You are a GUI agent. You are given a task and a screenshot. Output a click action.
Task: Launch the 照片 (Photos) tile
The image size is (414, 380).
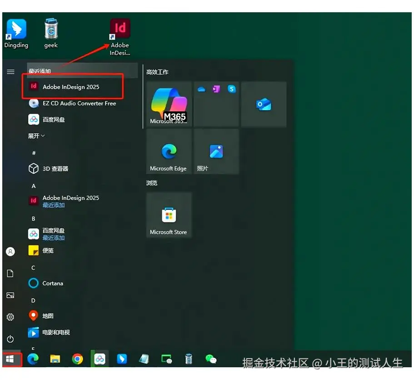[216, 151]
